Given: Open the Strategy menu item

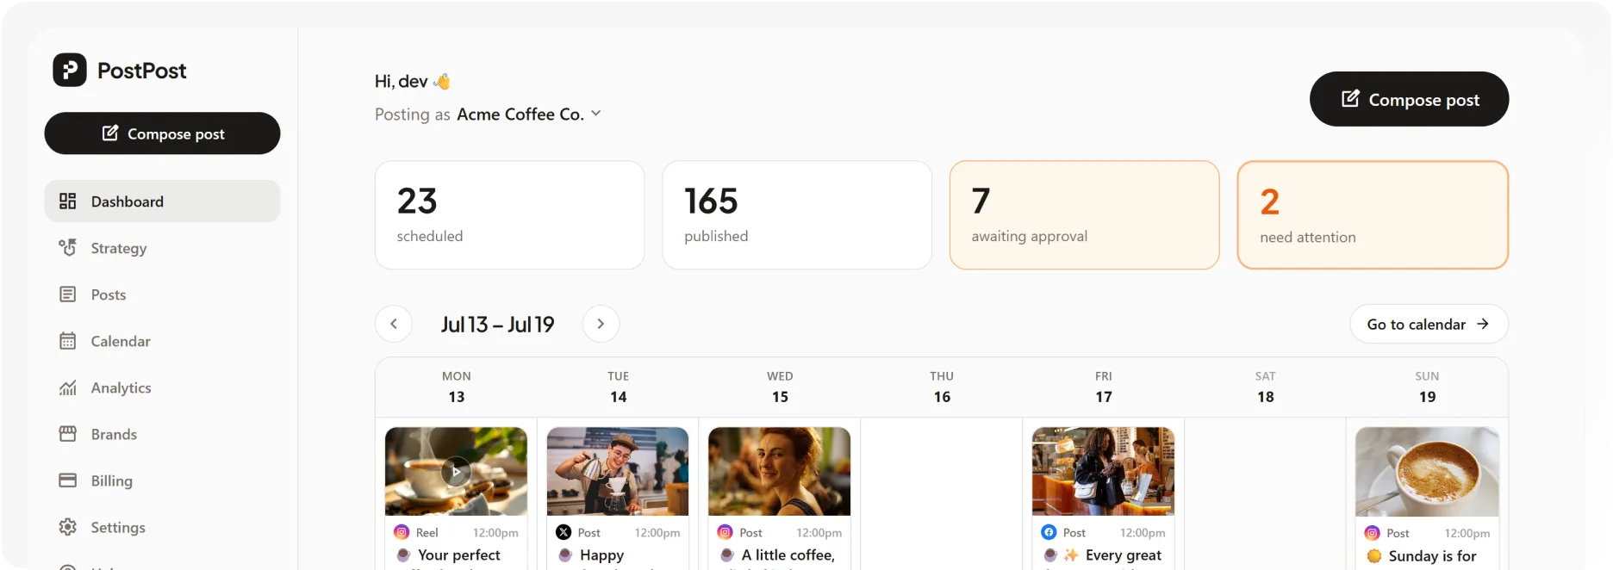Looking at the screenshot, I should click(x=162, y=248).
